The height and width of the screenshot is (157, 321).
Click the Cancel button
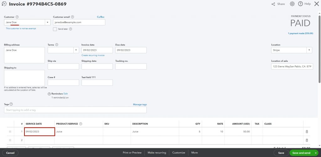pyautogui.click(x=10, y=153)
